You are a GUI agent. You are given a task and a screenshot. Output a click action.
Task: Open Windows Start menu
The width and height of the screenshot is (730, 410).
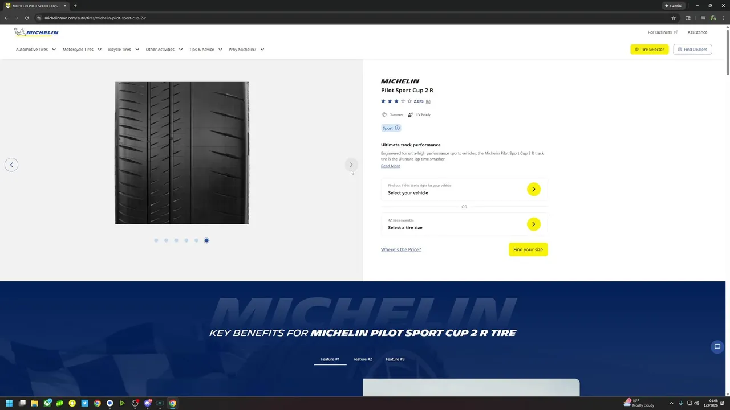click(x=9, y=403)
